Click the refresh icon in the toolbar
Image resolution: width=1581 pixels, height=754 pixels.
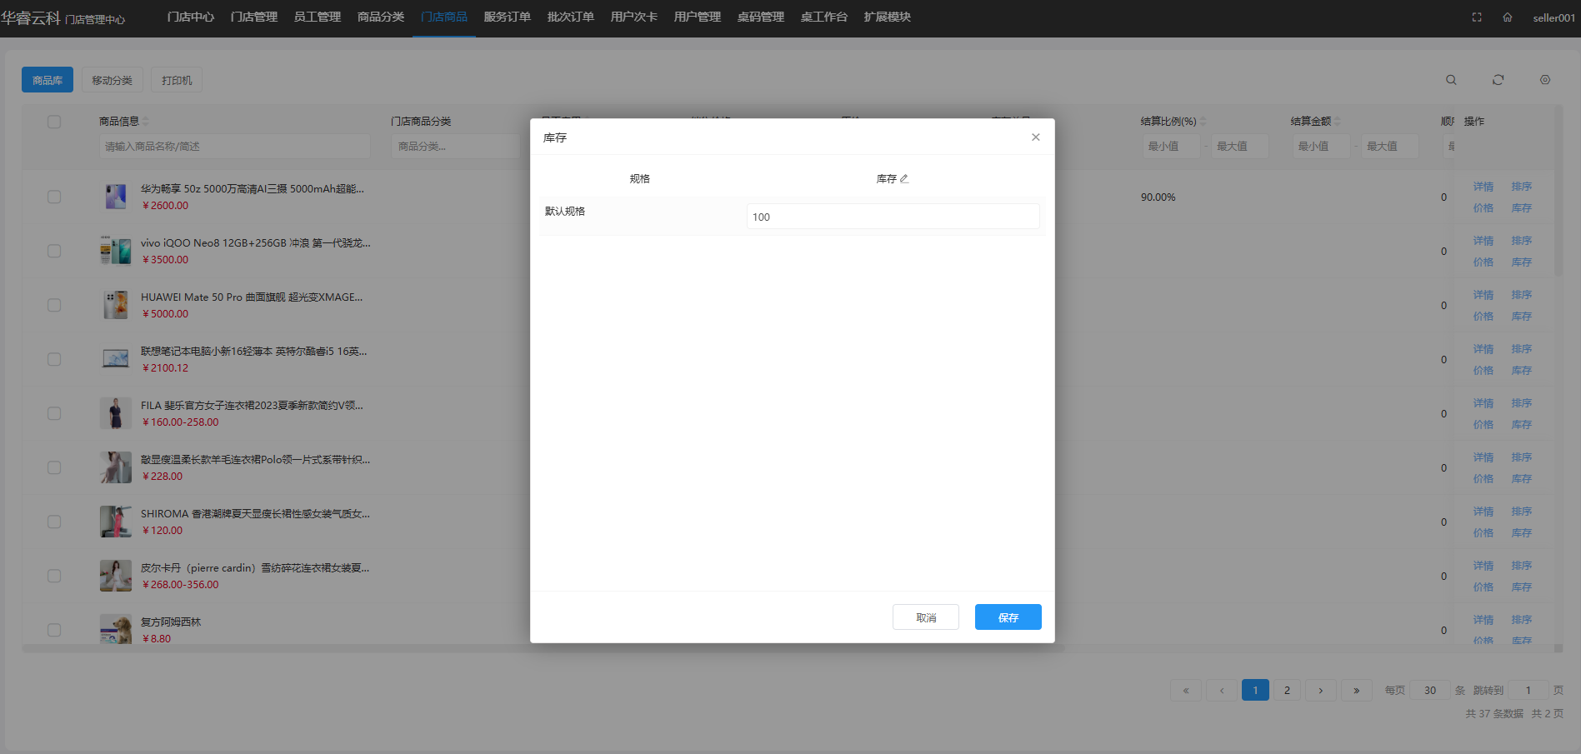pos(1498,80)
